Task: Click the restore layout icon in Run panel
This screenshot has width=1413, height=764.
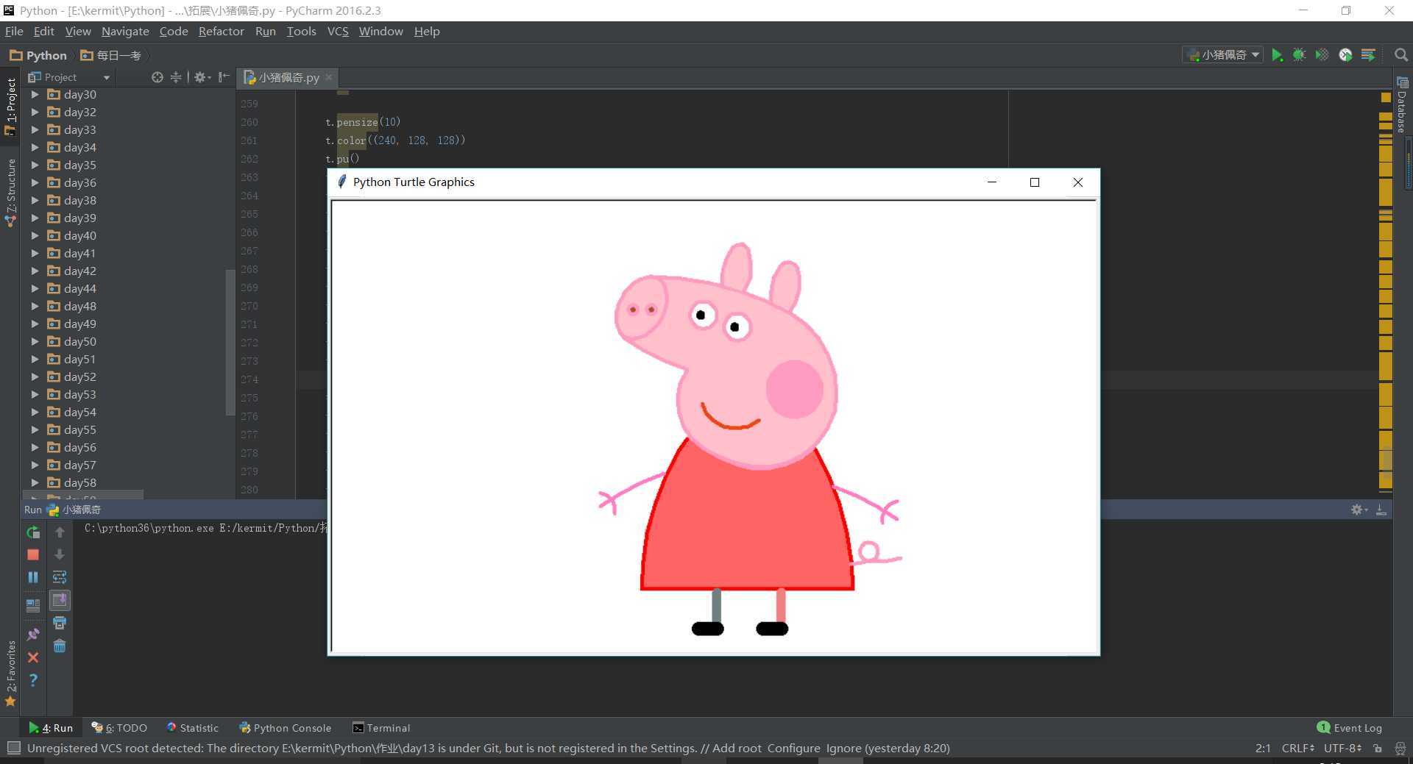Action: point(33,605)
